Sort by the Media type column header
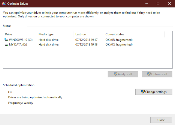Viewport: 175px width, 125px height. tap(55, 34)
